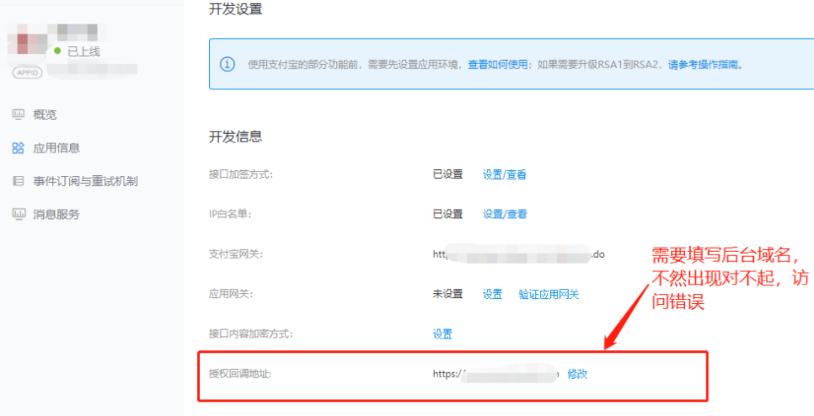
Task: Open the 应用信息 menu item
Action: 56,148
